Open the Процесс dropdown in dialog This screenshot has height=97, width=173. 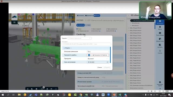pos(80,38)
